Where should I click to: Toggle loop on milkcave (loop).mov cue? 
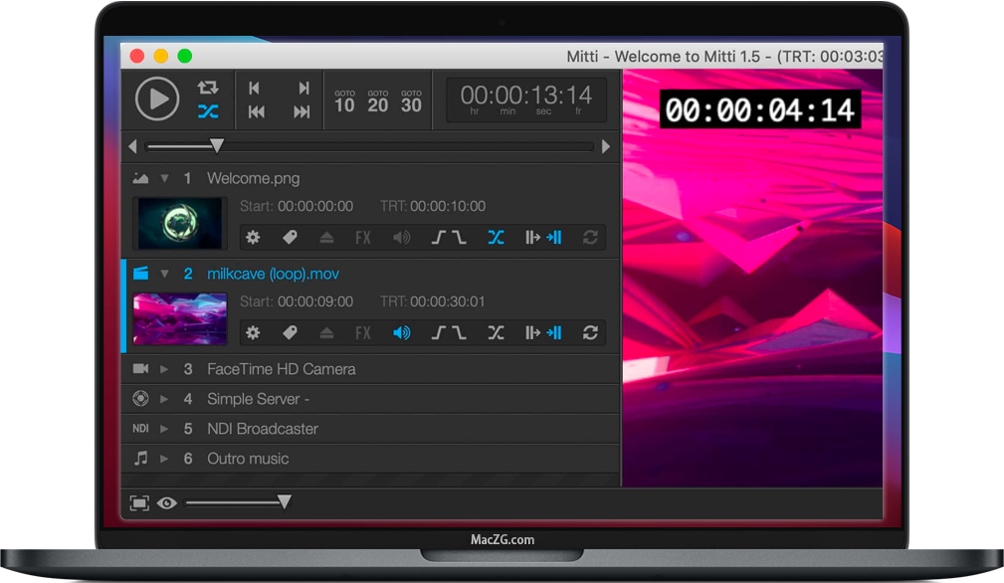[590, 333]
